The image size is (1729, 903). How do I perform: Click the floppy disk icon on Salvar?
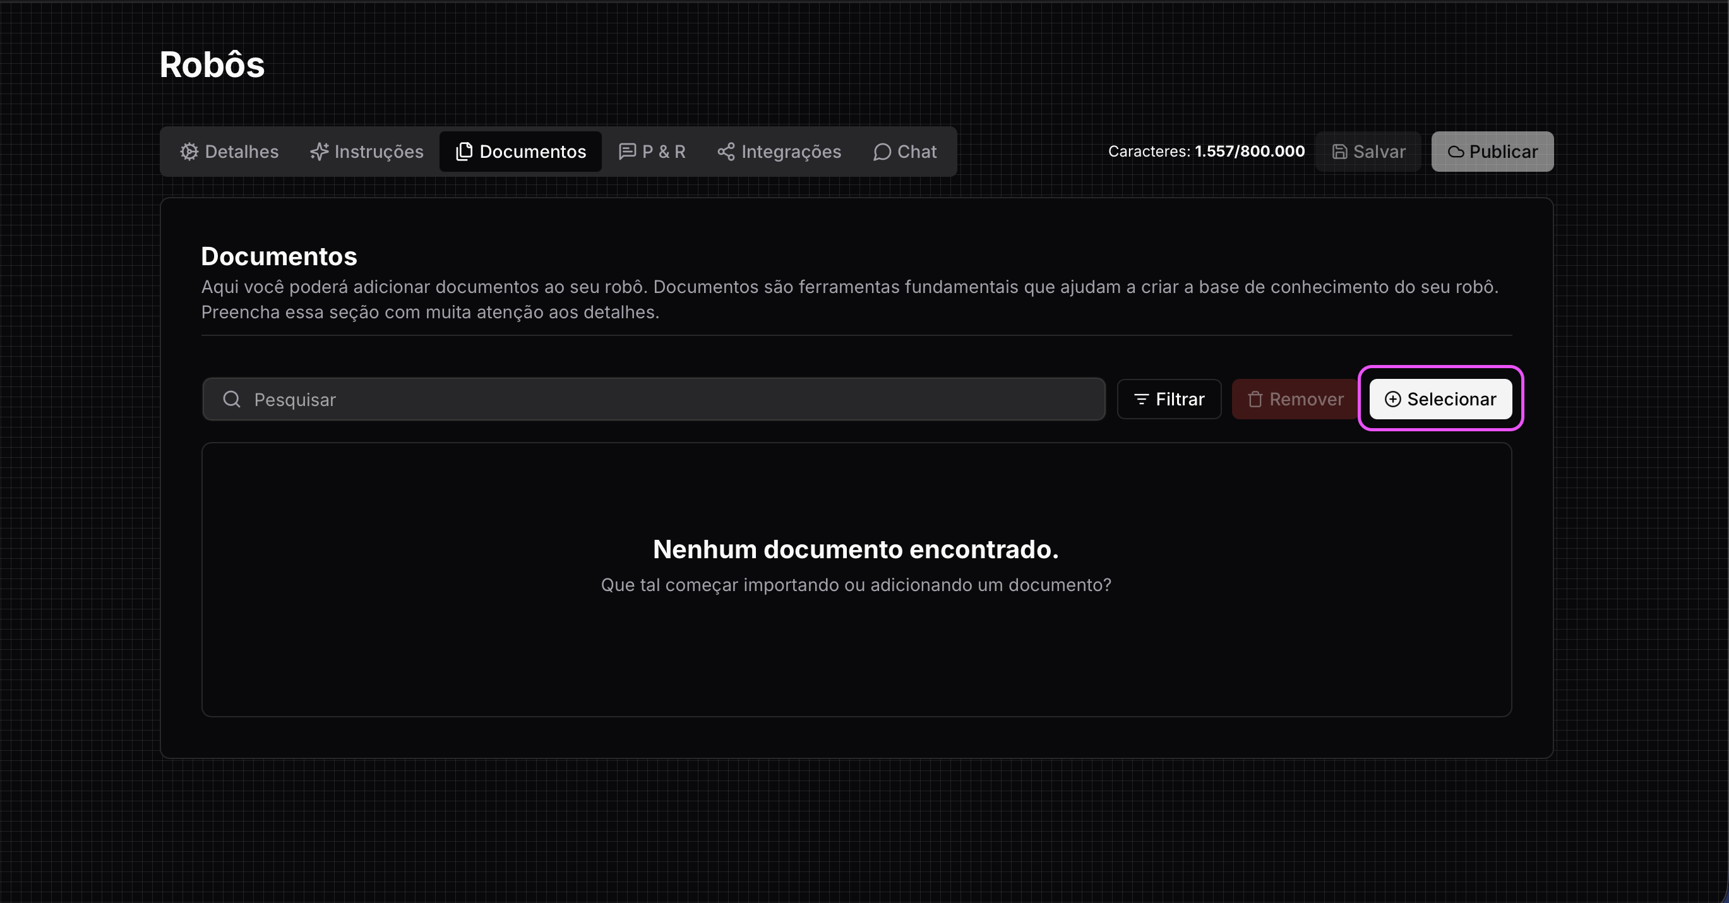(x=1339, y=152)
